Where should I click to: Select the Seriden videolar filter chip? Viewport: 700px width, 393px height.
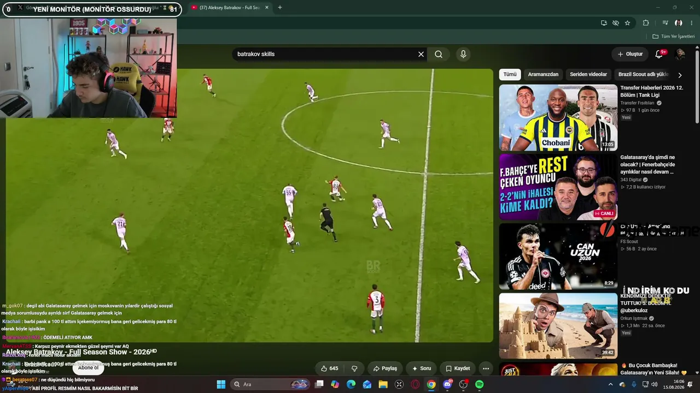click(588, 74)
